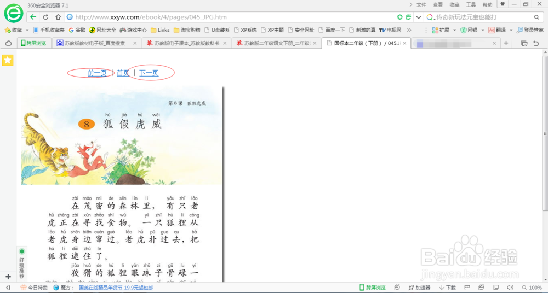This screenshot has height=293, width=548.
Task: Open the yellow star favorites sidebar icon
Action: (x=8, y=60)
